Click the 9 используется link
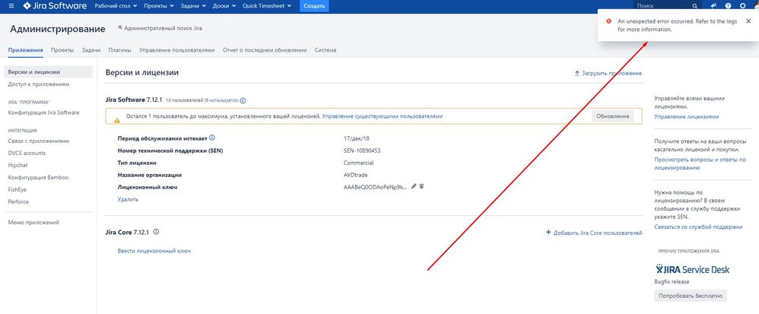This screenshot has height=314, width=759. [221, 100]
